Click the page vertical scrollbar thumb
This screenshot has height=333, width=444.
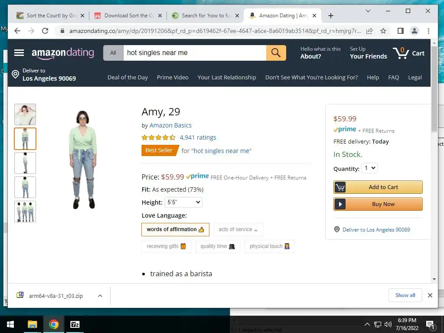(434, 88)
